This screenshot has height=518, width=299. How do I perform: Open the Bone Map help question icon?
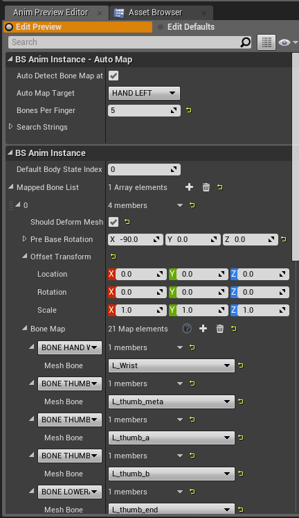(187, 329)
